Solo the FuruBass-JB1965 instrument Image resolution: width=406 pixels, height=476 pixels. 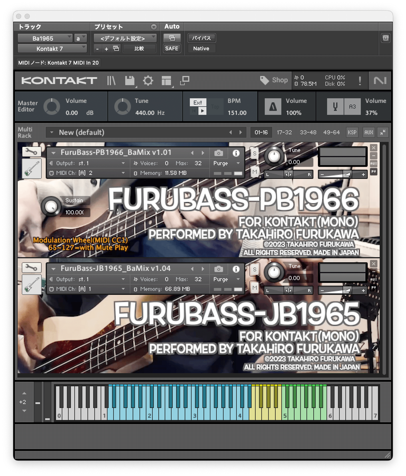pos(254,269)
